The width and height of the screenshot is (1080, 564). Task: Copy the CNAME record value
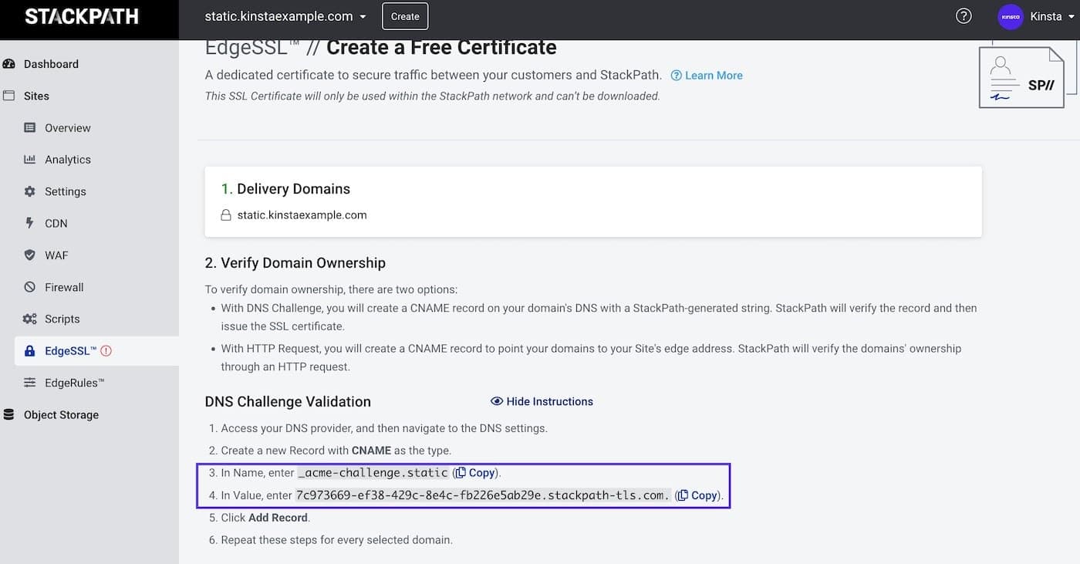tap(697, 495)
